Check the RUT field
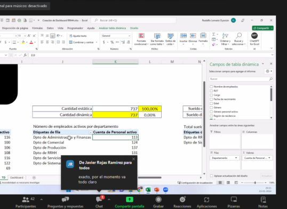 click(211, 91)
